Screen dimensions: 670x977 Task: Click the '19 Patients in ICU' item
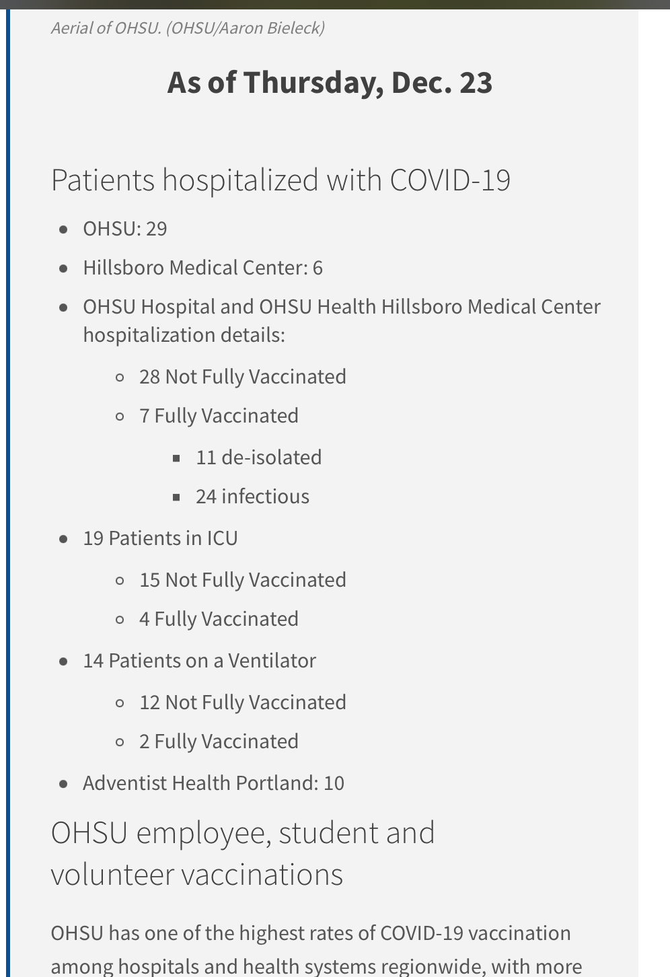tap(160, 538)
